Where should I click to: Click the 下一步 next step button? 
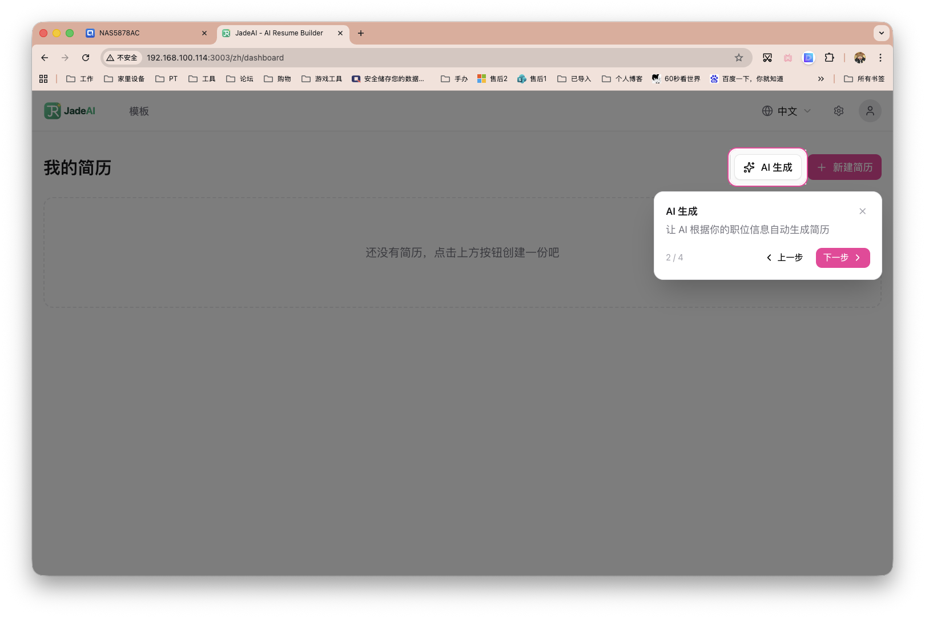(842, 258)
